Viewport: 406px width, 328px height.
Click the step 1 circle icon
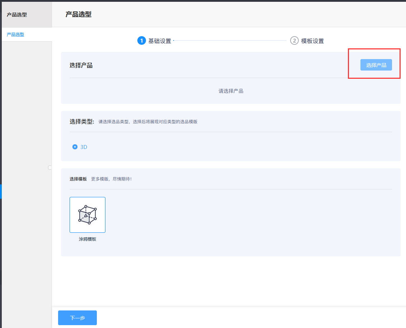(x=142, y=41)
